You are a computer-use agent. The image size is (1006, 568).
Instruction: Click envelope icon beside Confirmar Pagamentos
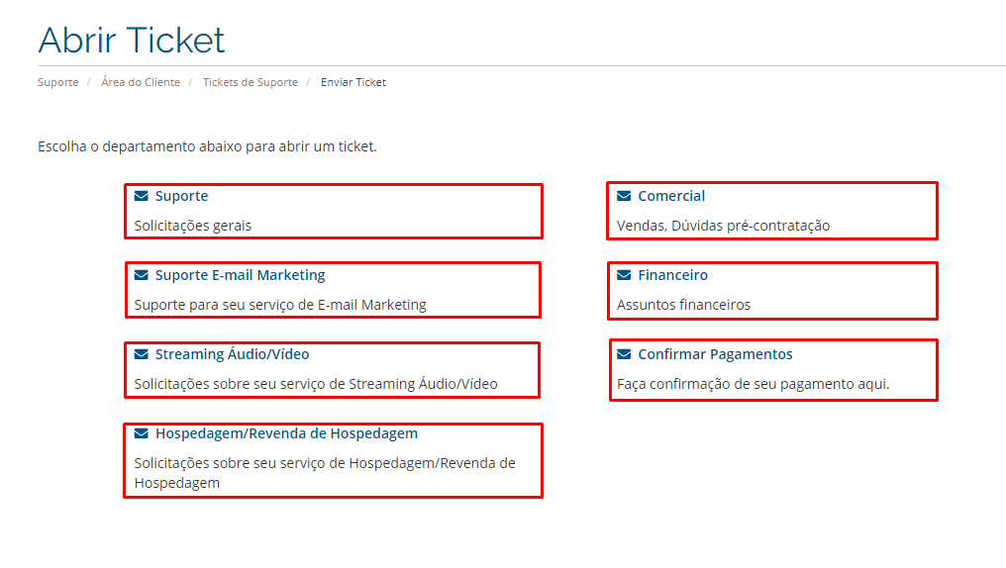tap(624, 354)
